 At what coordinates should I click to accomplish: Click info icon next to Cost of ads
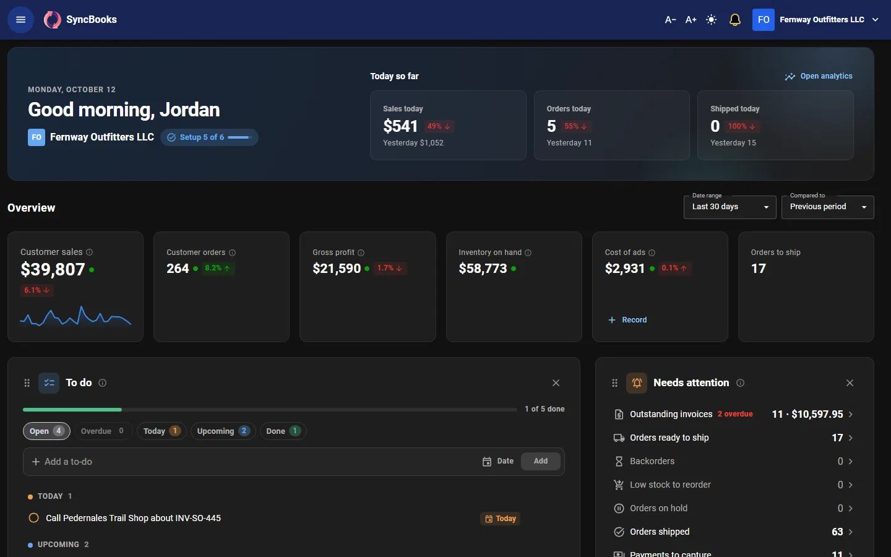coord(652,253)
